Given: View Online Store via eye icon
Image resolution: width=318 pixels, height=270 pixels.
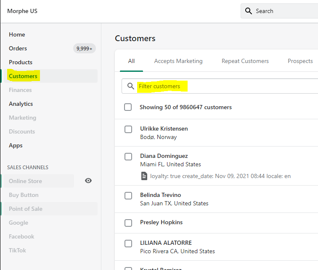Looking at the screenshot, I should (x=88, y=181).
